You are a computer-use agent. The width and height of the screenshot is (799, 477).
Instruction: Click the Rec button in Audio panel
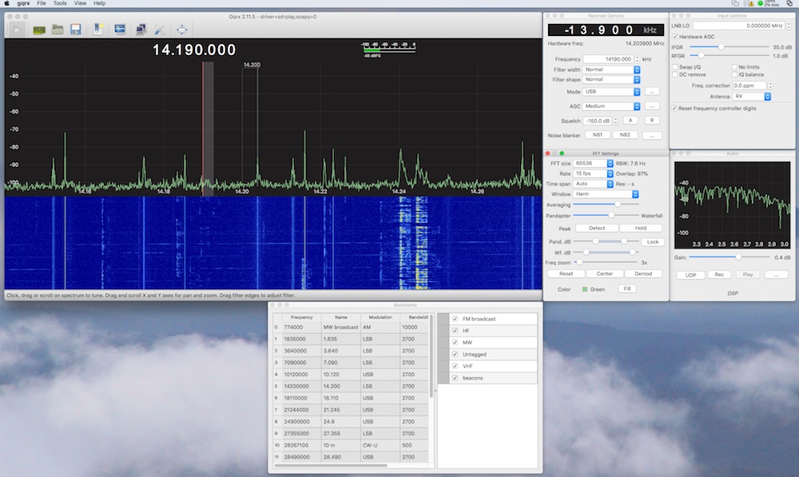coord(719,275)
